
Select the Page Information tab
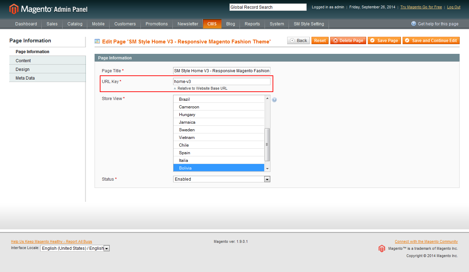coord(47,52)
